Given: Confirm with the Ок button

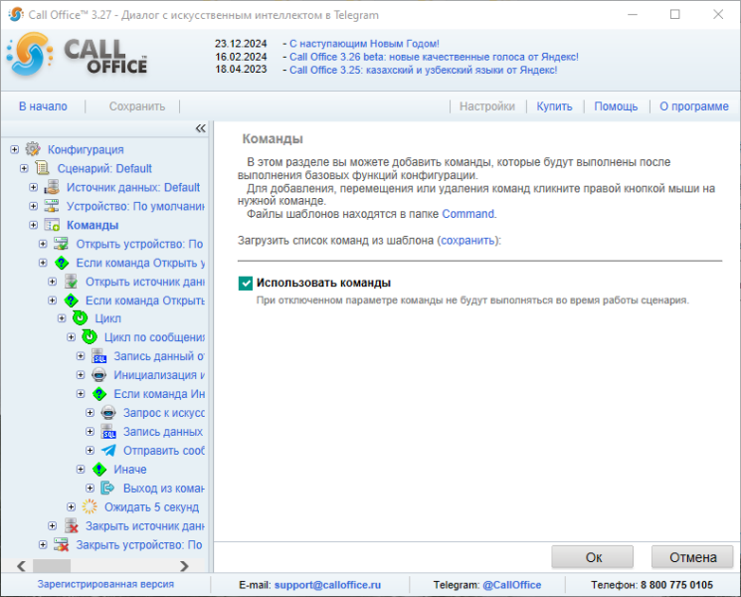Looking at the screenshot, I should point(593,557).
